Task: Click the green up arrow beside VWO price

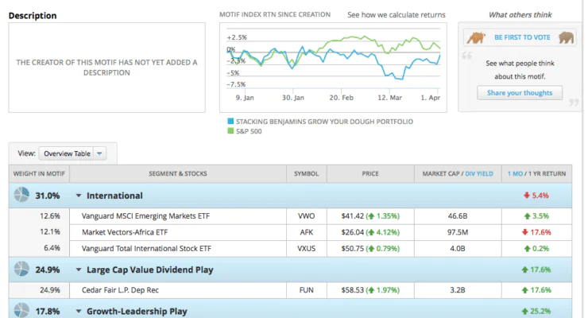Action: point(371,216)
